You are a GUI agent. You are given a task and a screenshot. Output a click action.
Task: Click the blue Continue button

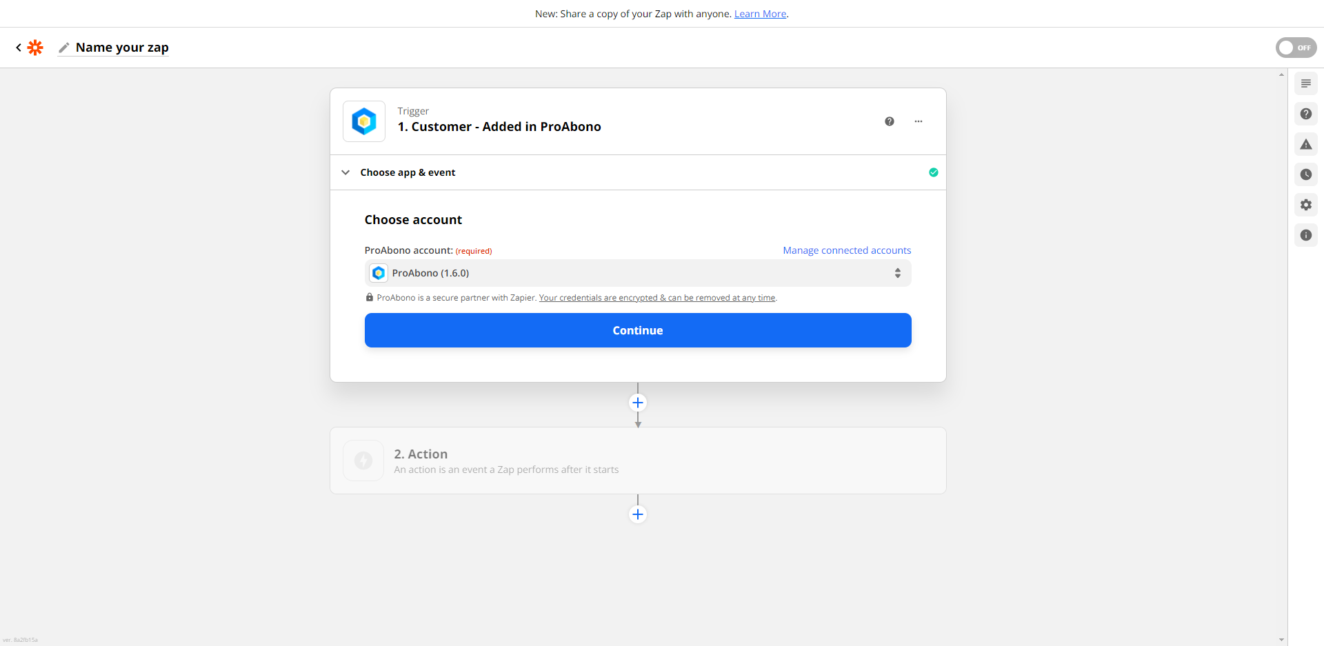click(638, 330)
